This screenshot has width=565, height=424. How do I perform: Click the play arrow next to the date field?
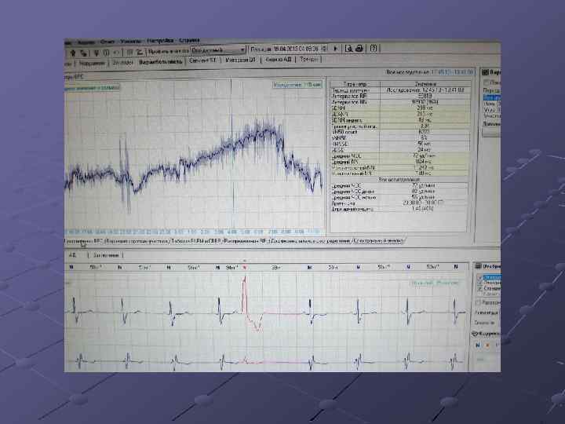[336, 49]
